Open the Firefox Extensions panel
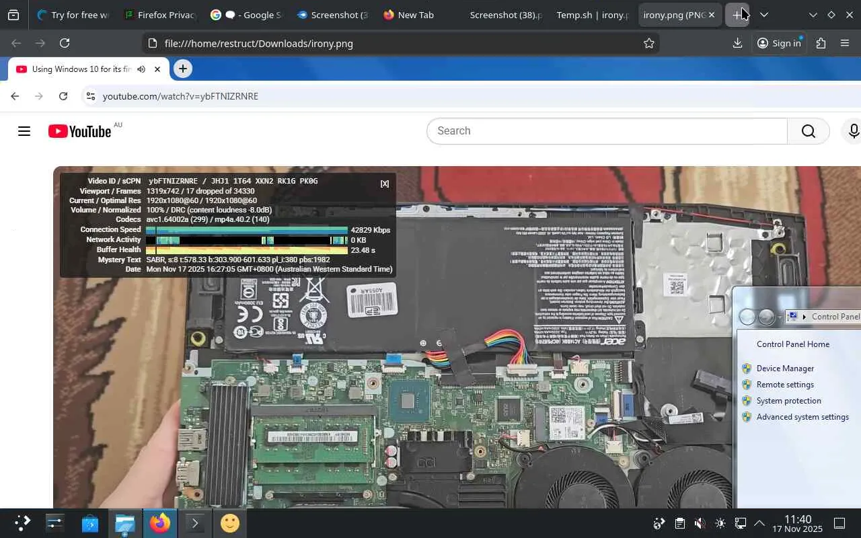This screenshot has height=538, width=861. click(821, 43)
